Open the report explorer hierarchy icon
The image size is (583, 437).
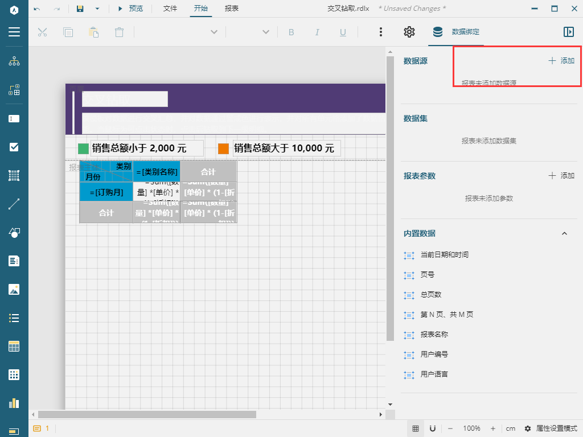[14, 61]
